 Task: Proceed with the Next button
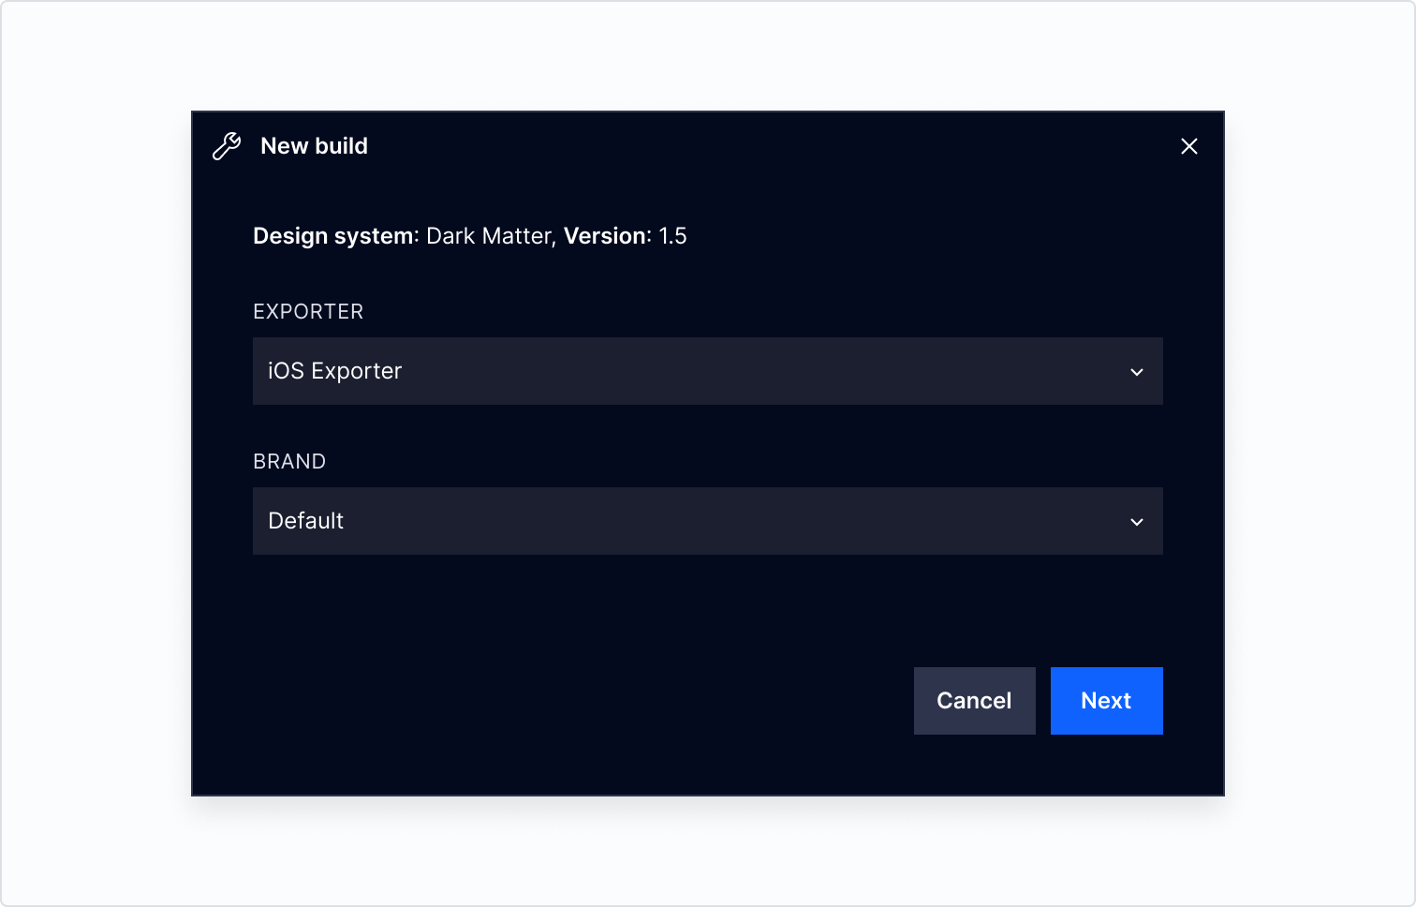tap(1106, 701)
